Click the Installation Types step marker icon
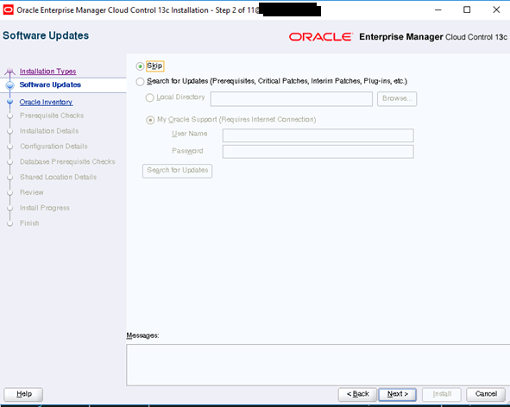This screenshot has height=407, width=510. point(9,72)
